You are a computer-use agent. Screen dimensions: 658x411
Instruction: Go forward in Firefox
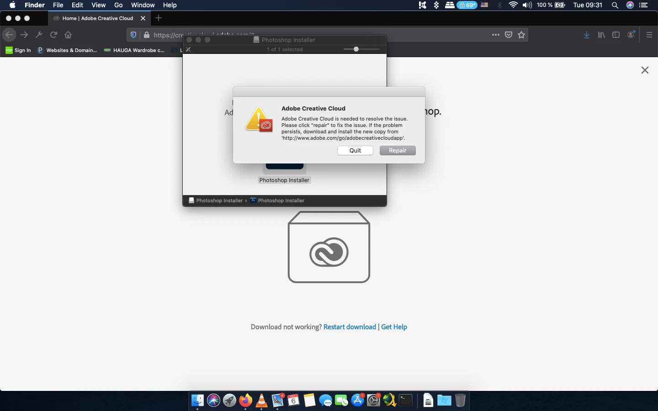pos(25,35)
